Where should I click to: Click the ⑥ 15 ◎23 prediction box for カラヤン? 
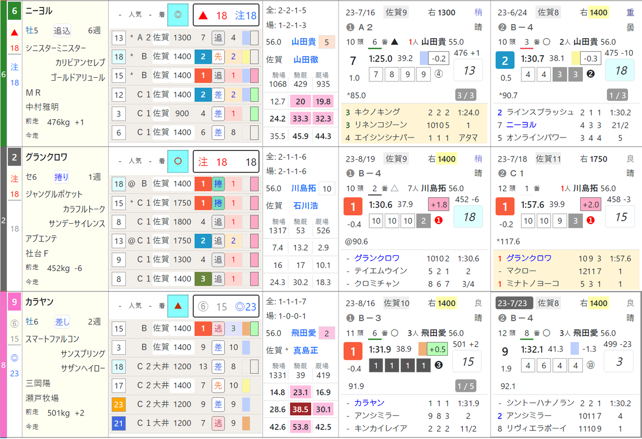[x=226, y=306]
